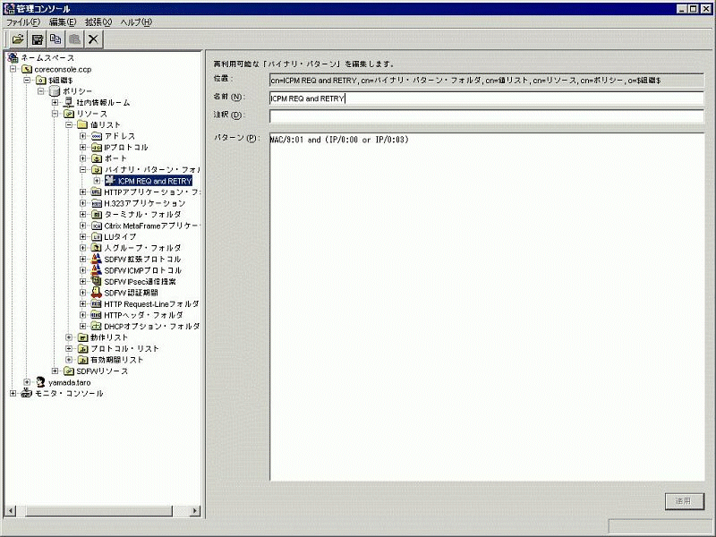Viewport: 716px width, 537px height.
Task: Open the 編集(E) menu
Action: click(64, 21)
